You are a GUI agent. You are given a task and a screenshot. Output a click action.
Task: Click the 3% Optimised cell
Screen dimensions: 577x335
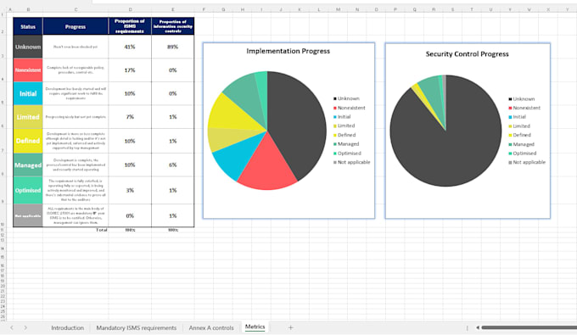pos(130,191)
